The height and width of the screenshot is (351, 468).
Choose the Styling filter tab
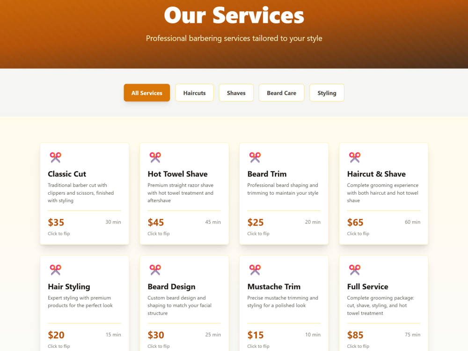(327, 93)
